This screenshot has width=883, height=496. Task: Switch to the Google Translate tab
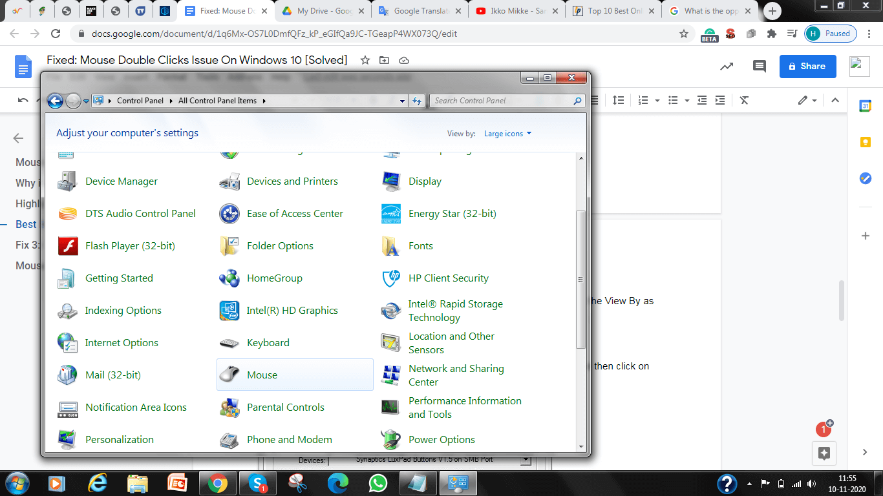(418, 11)
